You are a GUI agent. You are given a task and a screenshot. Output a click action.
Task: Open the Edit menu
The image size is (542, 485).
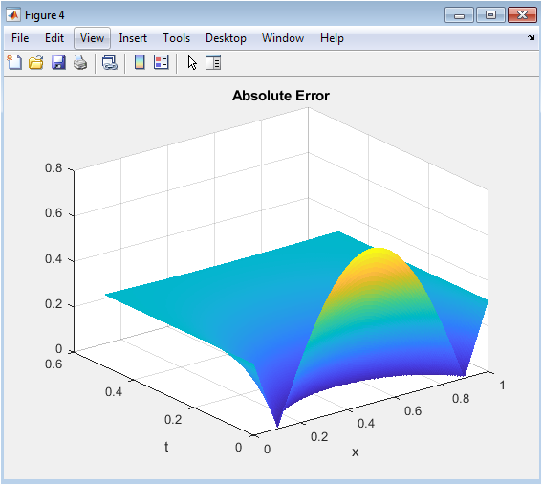click(x=54, y=38)
